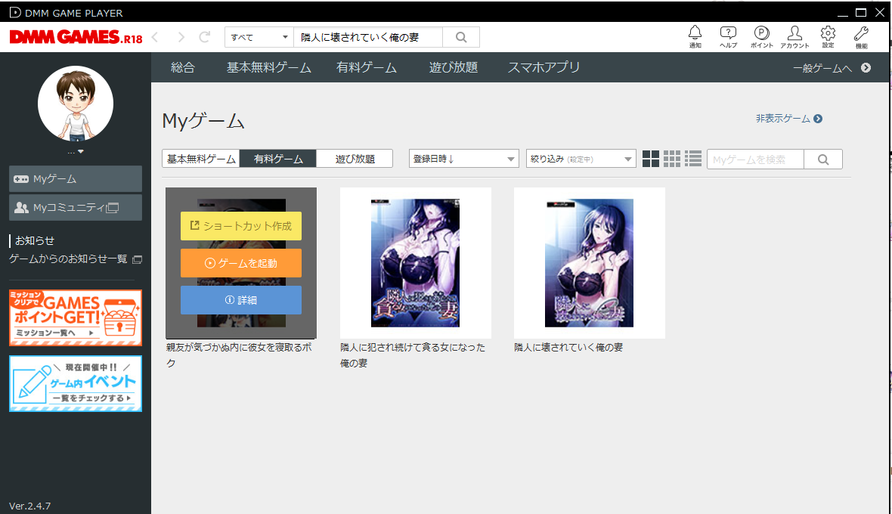Click the caption 隣人に犯され続けて貪る女になった俺の妻
Screen dimensions: 892x514
pos(413,355)
